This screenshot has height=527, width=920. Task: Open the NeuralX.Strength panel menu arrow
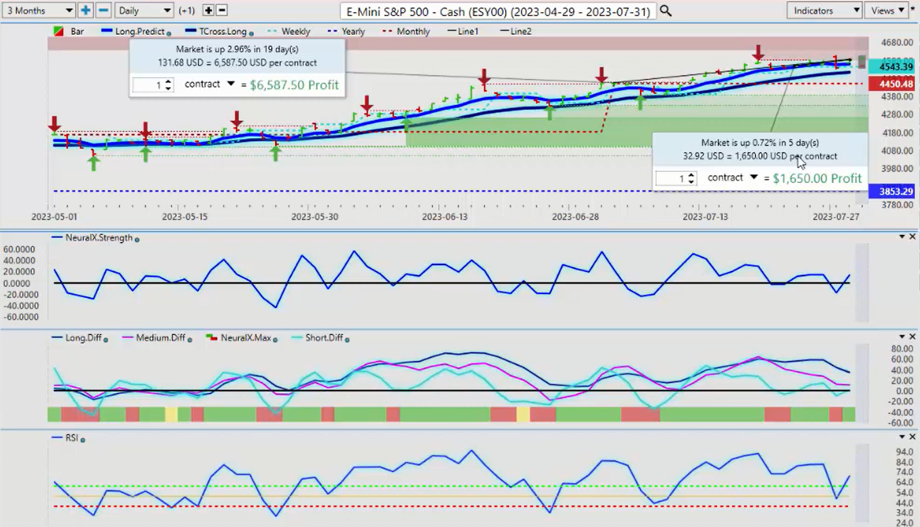pos(901,237)
